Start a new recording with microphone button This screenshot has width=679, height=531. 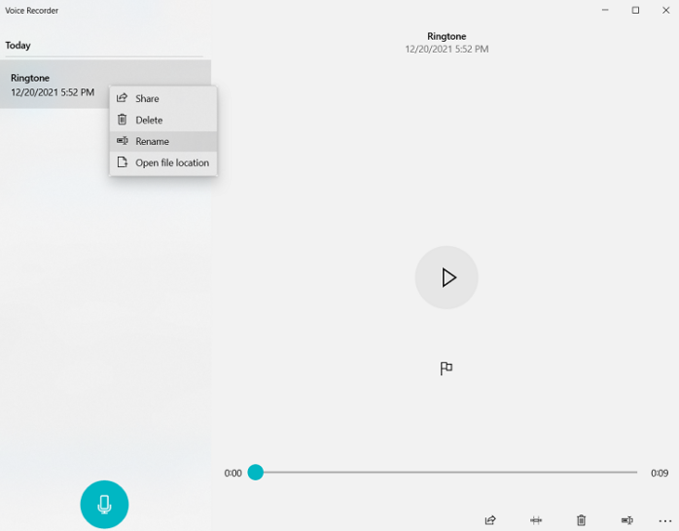coord(104,504)
